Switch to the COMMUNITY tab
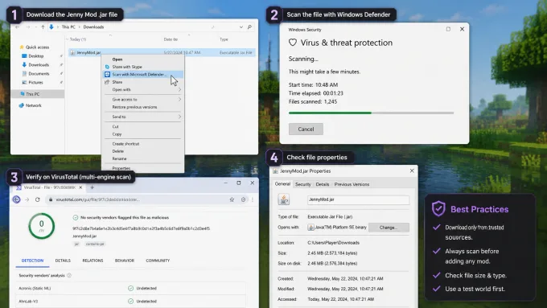The height and width of the screenshot is (308, 547). pos(158,261)
